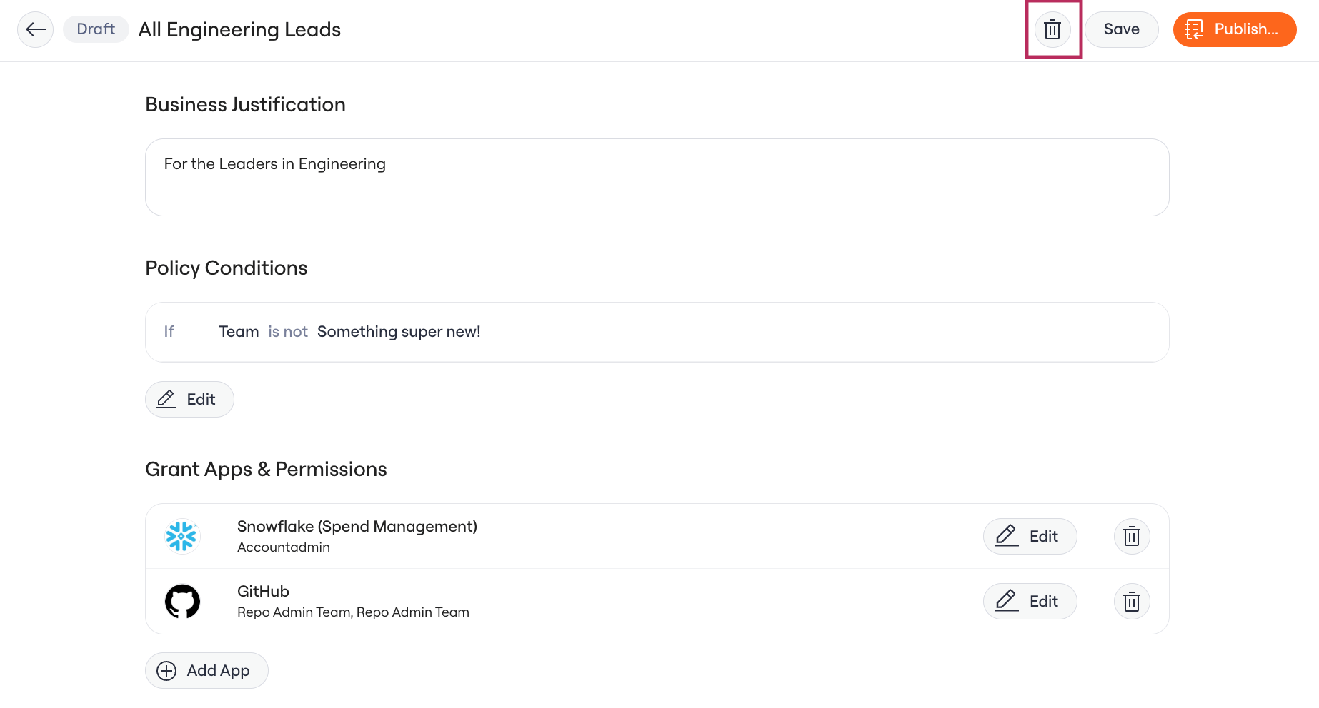Click the plus circle icon in Add App

[166, 671]
